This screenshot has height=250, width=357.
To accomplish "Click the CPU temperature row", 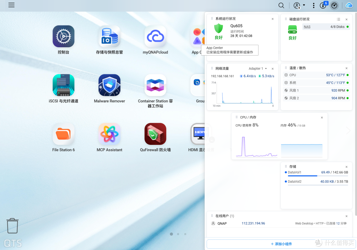I will 316,75.
